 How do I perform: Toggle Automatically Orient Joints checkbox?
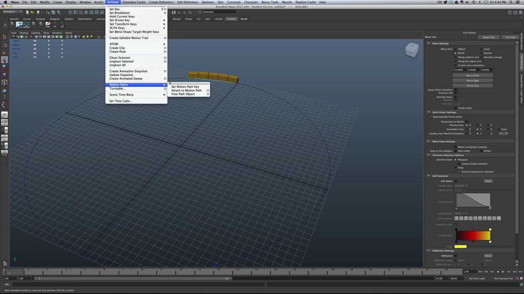(x=431, y=117)
